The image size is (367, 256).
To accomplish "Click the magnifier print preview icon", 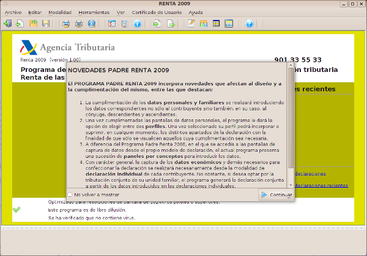I will 92,24.
